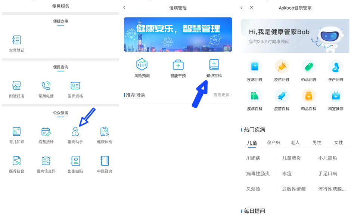The width and height of the screenshot is (351, 219).
Task: Open the 知识百科 knowledge encyclopedia icon
Action: [x=214, y=65]
